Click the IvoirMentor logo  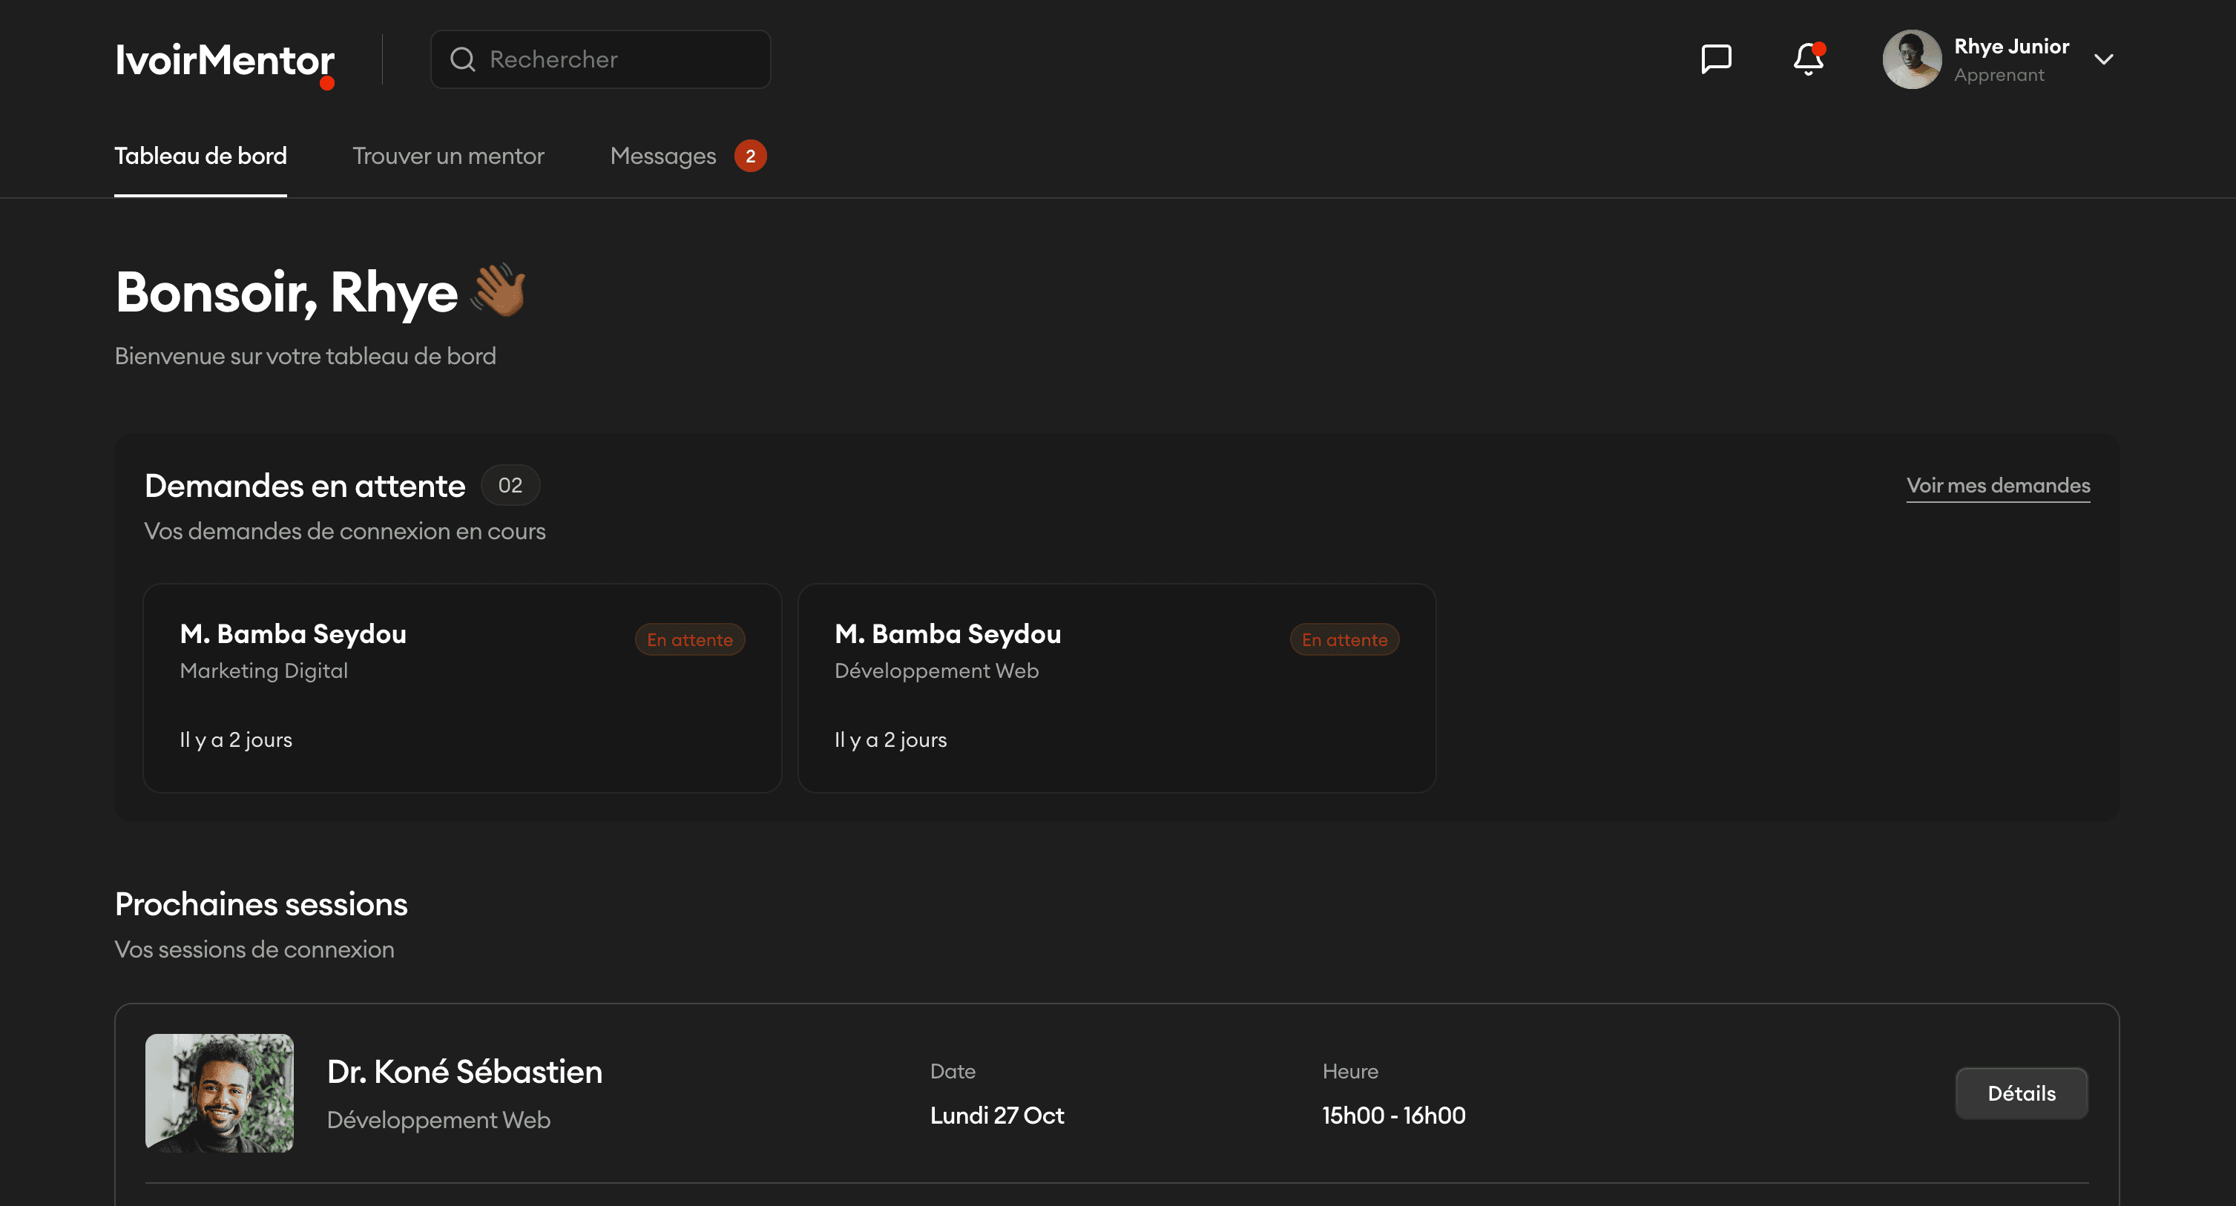pyautogui.click(x=225, y=61)
